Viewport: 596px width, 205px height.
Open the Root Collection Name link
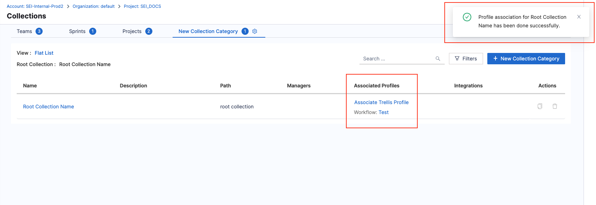pyautogui.click(x=48, y=107)
